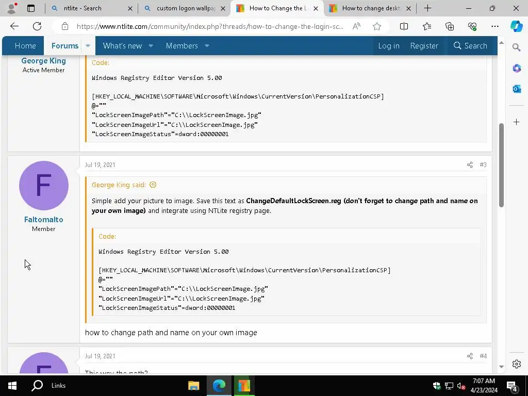Add this page to favorites
528x396 pixels.
[x=377, y=26]
